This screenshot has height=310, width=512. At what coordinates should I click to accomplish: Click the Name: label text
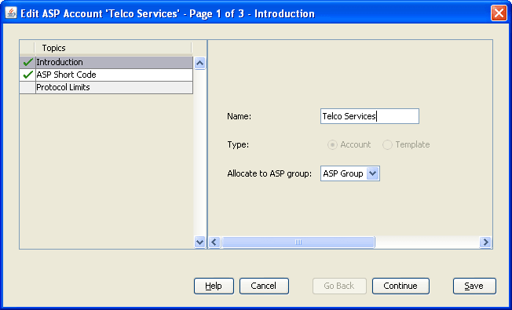coord(239,116)
